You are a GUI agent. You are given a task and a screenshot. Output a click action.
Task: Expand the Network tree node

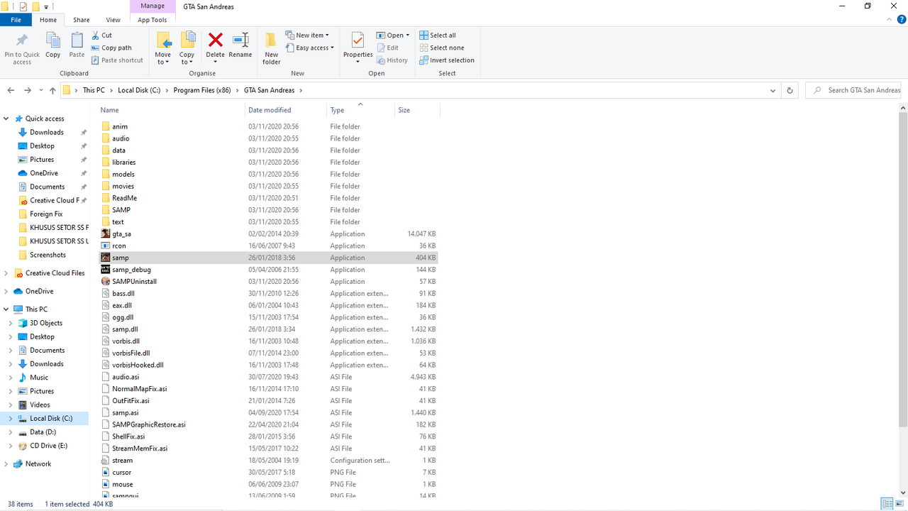click(x=7, y=463)
